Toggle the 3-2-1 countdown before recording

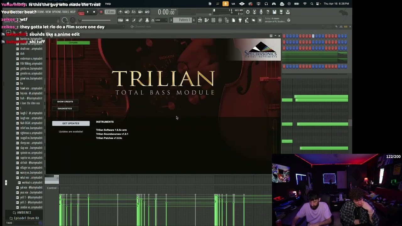click(134, 12)
